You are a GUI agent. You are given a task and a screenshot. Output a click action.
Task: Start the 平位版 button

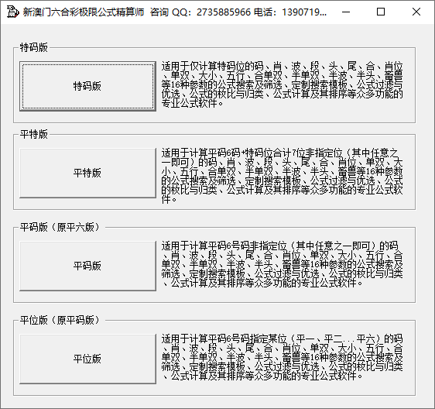point(87,359)
